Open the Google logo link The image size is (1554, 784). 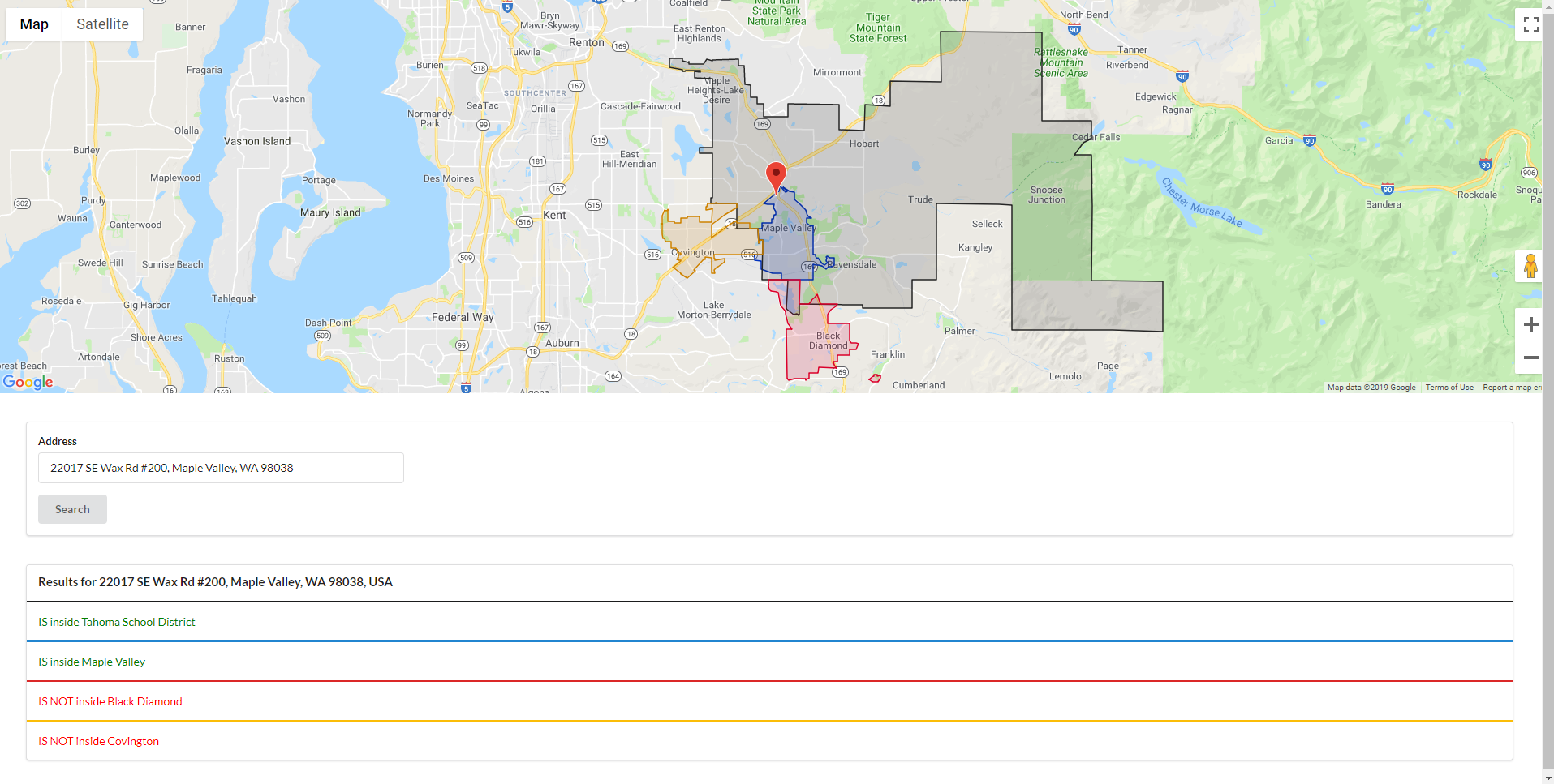28,382
